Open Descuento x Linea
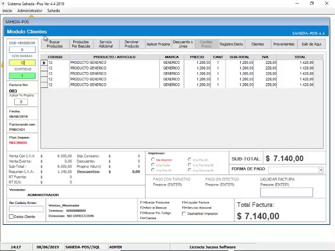 pyautogui.click(x=183, y=44)
